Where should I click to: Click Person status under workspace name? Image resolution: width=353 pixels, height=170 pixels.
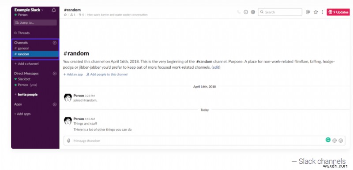21,15
